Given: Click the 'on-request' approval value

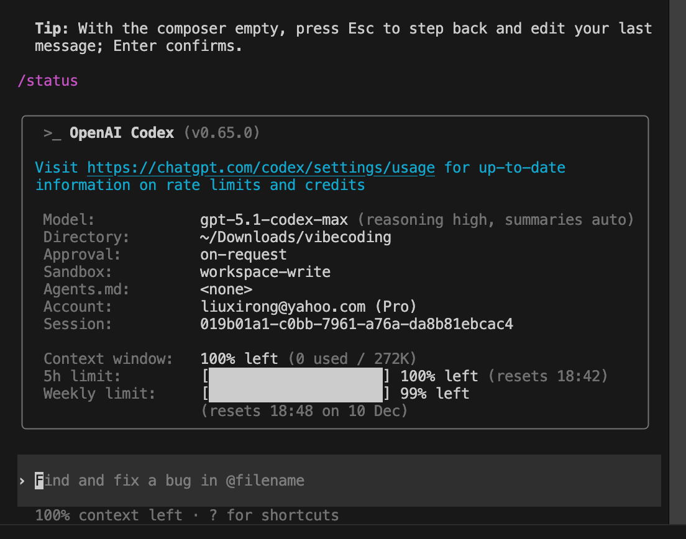Looking at the screenshot, I should pyautogui.click(x=243, y=255).
